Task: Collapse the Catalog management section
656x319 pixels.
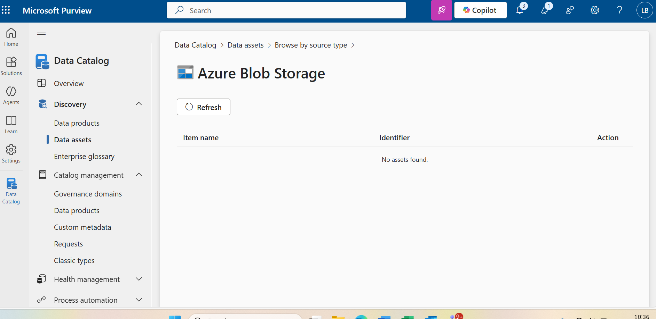Action: tap(139, 175)
